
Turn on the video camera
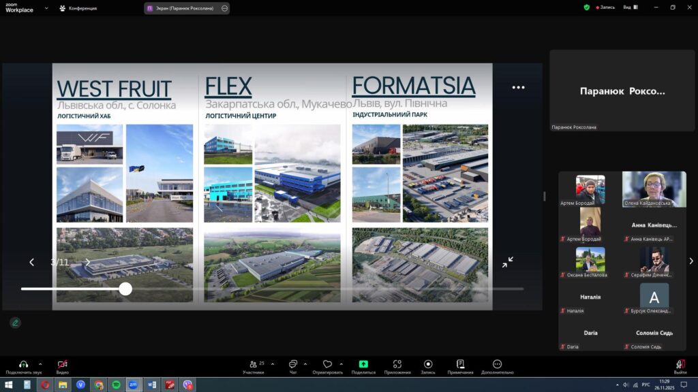(x=63, y=365)
